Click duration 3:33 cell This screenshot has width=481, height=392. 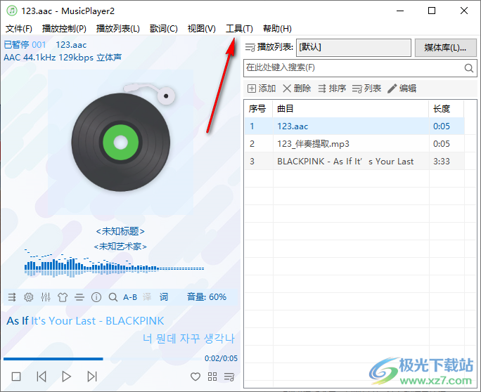click(x=447, y=161)
